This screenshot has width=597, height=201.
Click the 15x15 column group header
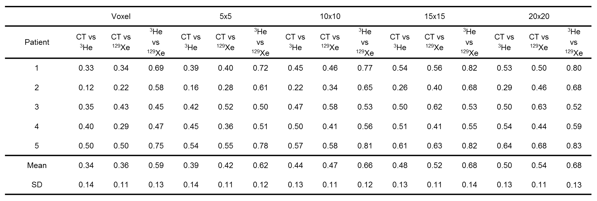tap(434, 16)
